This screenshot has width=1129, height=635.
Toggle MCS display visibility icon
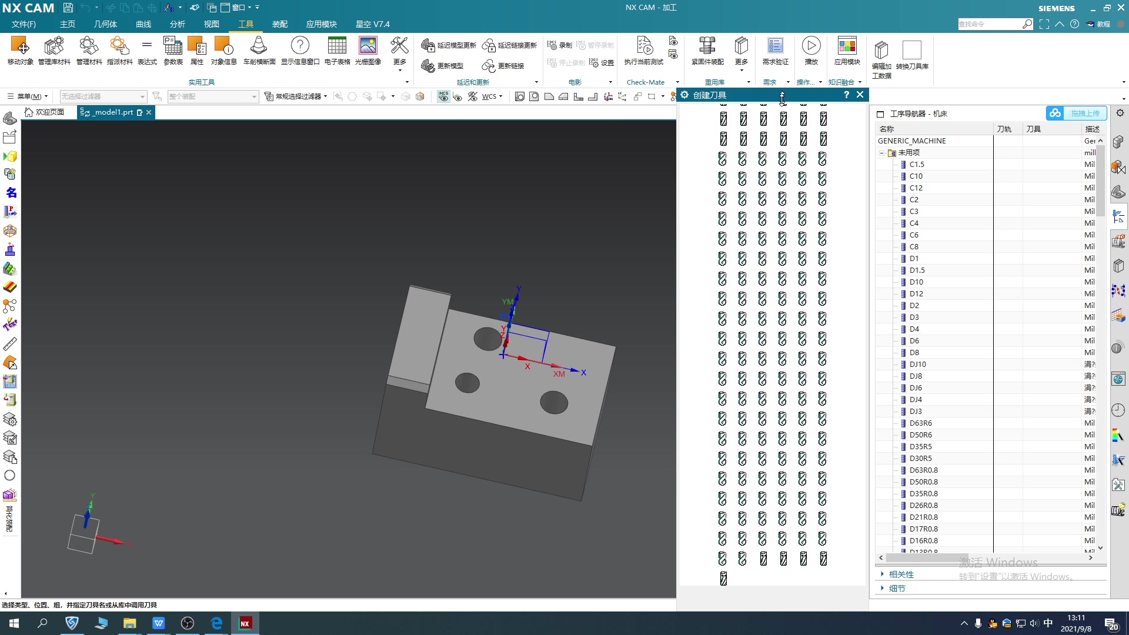(x=443, y=96)
